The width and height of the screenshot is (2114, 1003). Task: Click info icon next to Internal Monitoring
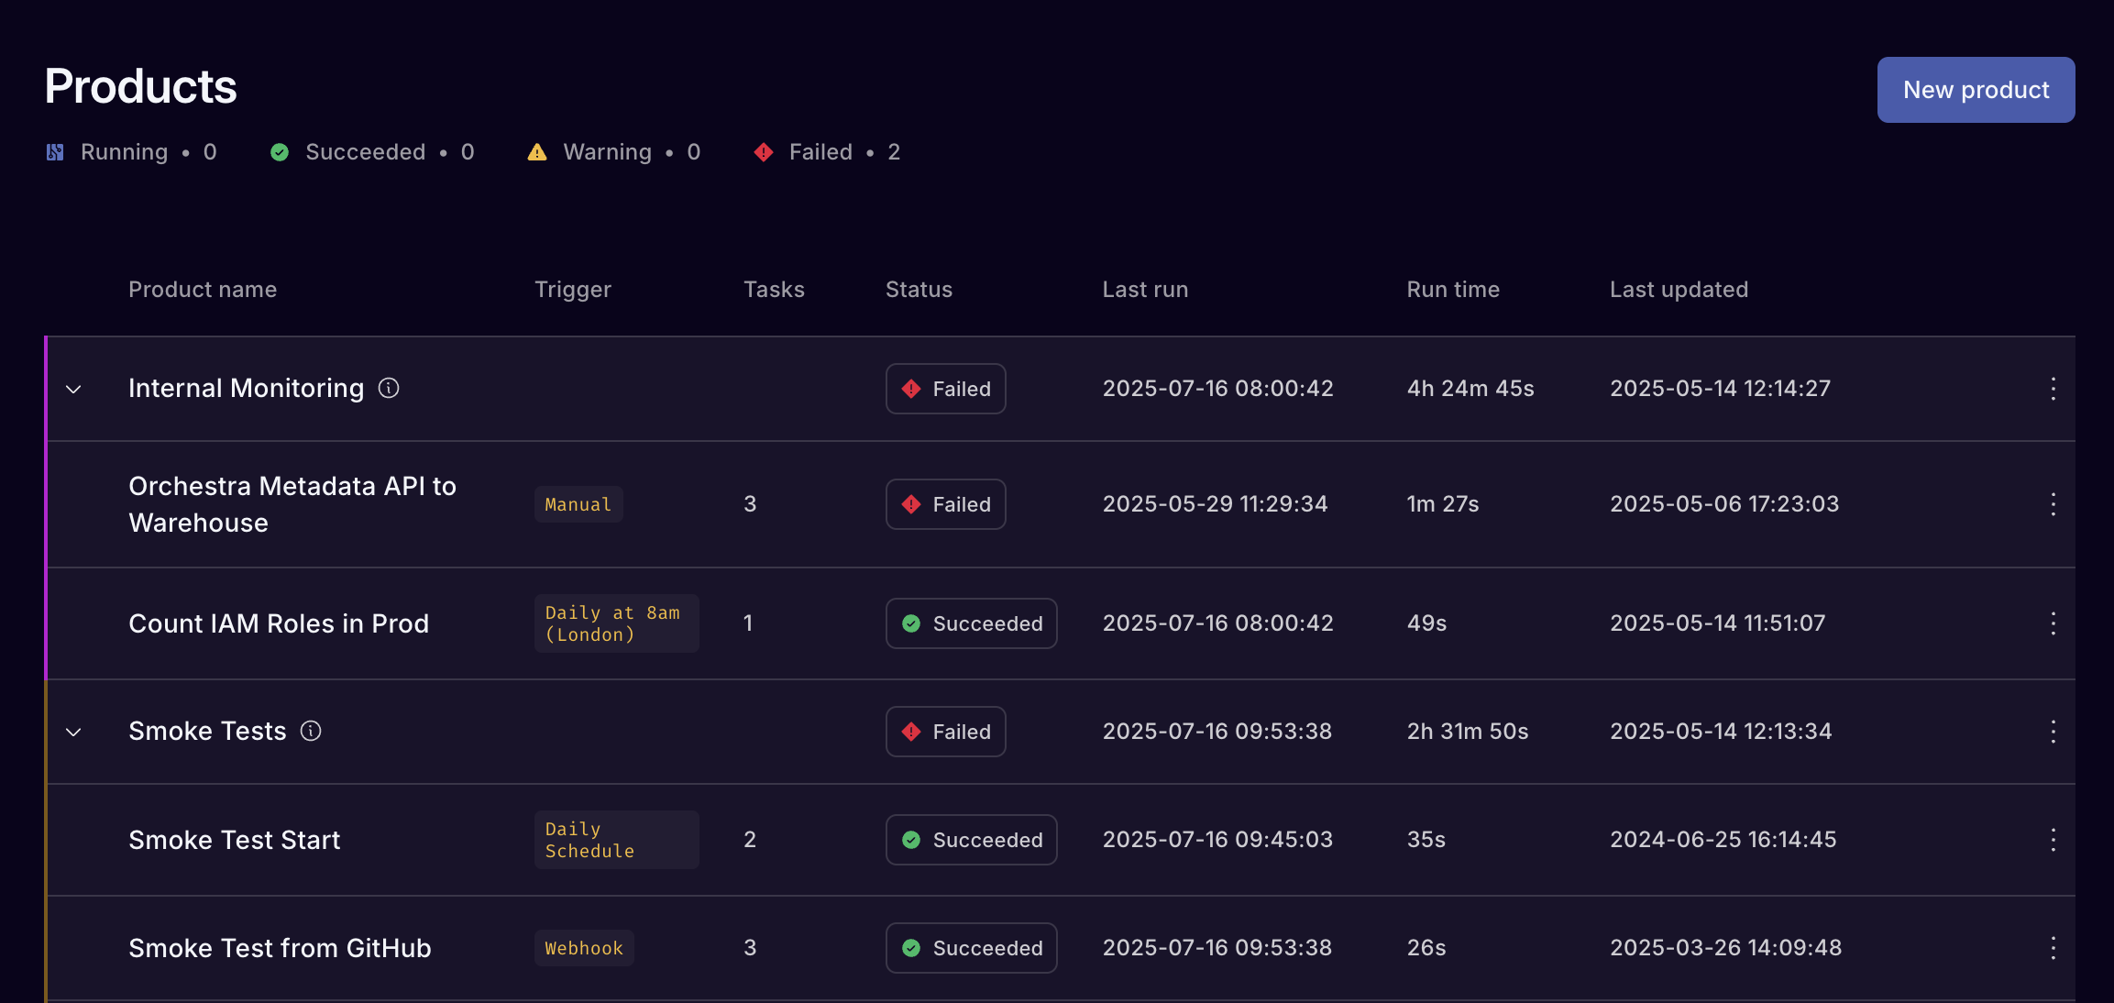tap(389, 388)
